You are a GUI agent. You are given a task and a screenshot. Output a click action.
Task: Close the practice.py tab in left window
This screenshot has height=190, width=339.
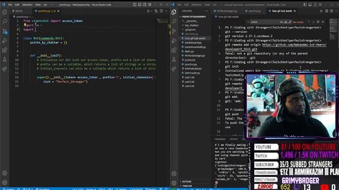point(58,11)
